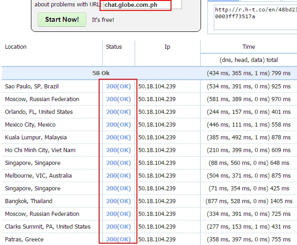297x245 pixels.
Task: Click the URL field containing chat.globe.com.ph
Action: pos(143,5)
